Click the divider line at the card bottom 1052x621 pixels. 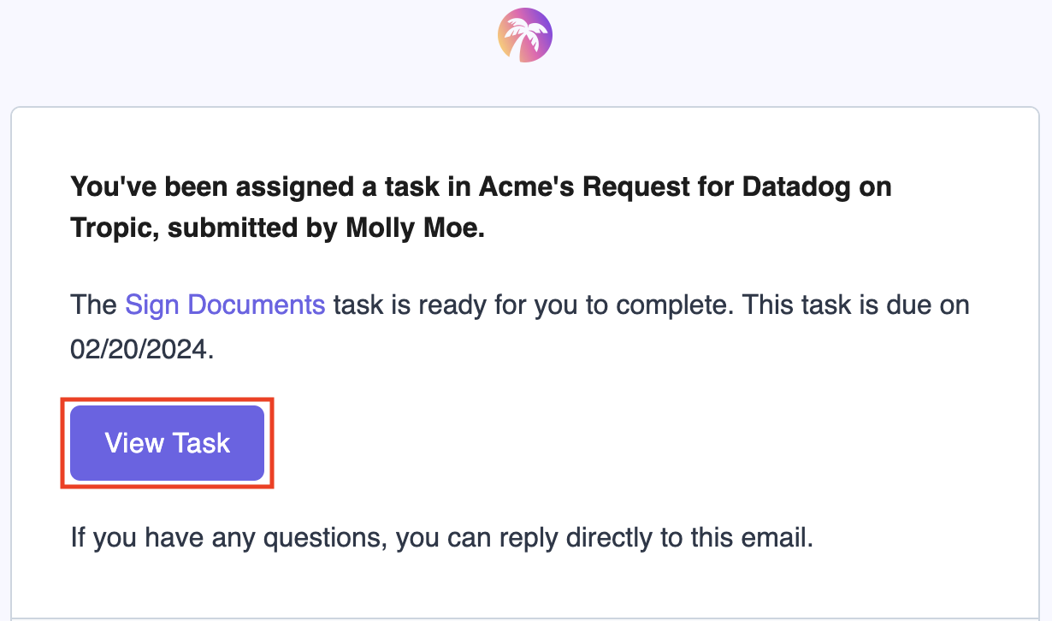(x=525, y=618)
